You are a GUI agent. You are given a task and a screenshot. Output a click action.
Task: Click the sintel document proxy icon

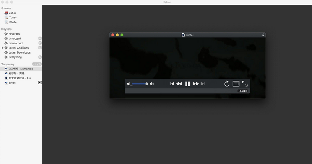click(183, 35)
